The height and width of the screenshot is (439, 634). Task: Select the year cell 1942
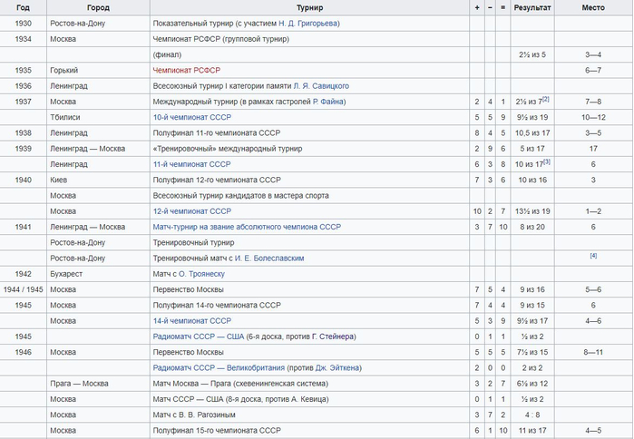(x=23, y=274)
